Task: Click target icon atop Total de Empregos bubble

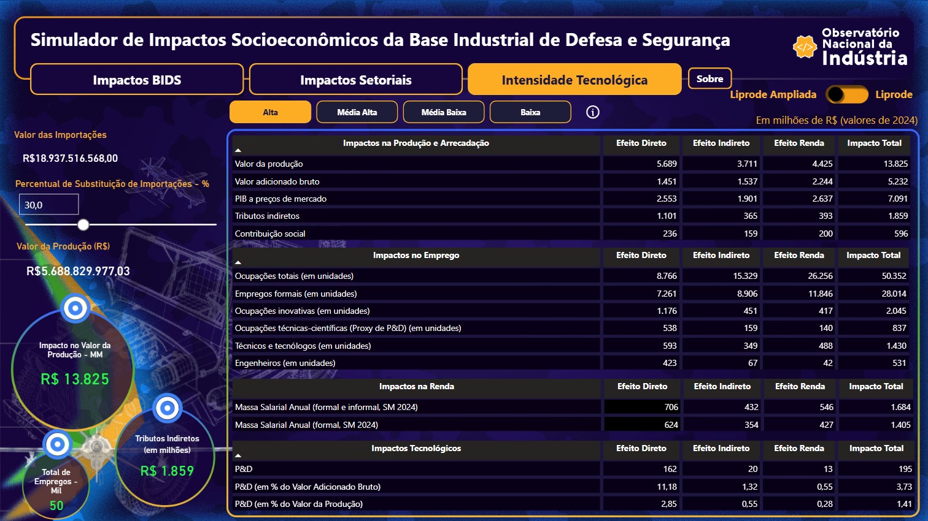Action: coord(58,444)
